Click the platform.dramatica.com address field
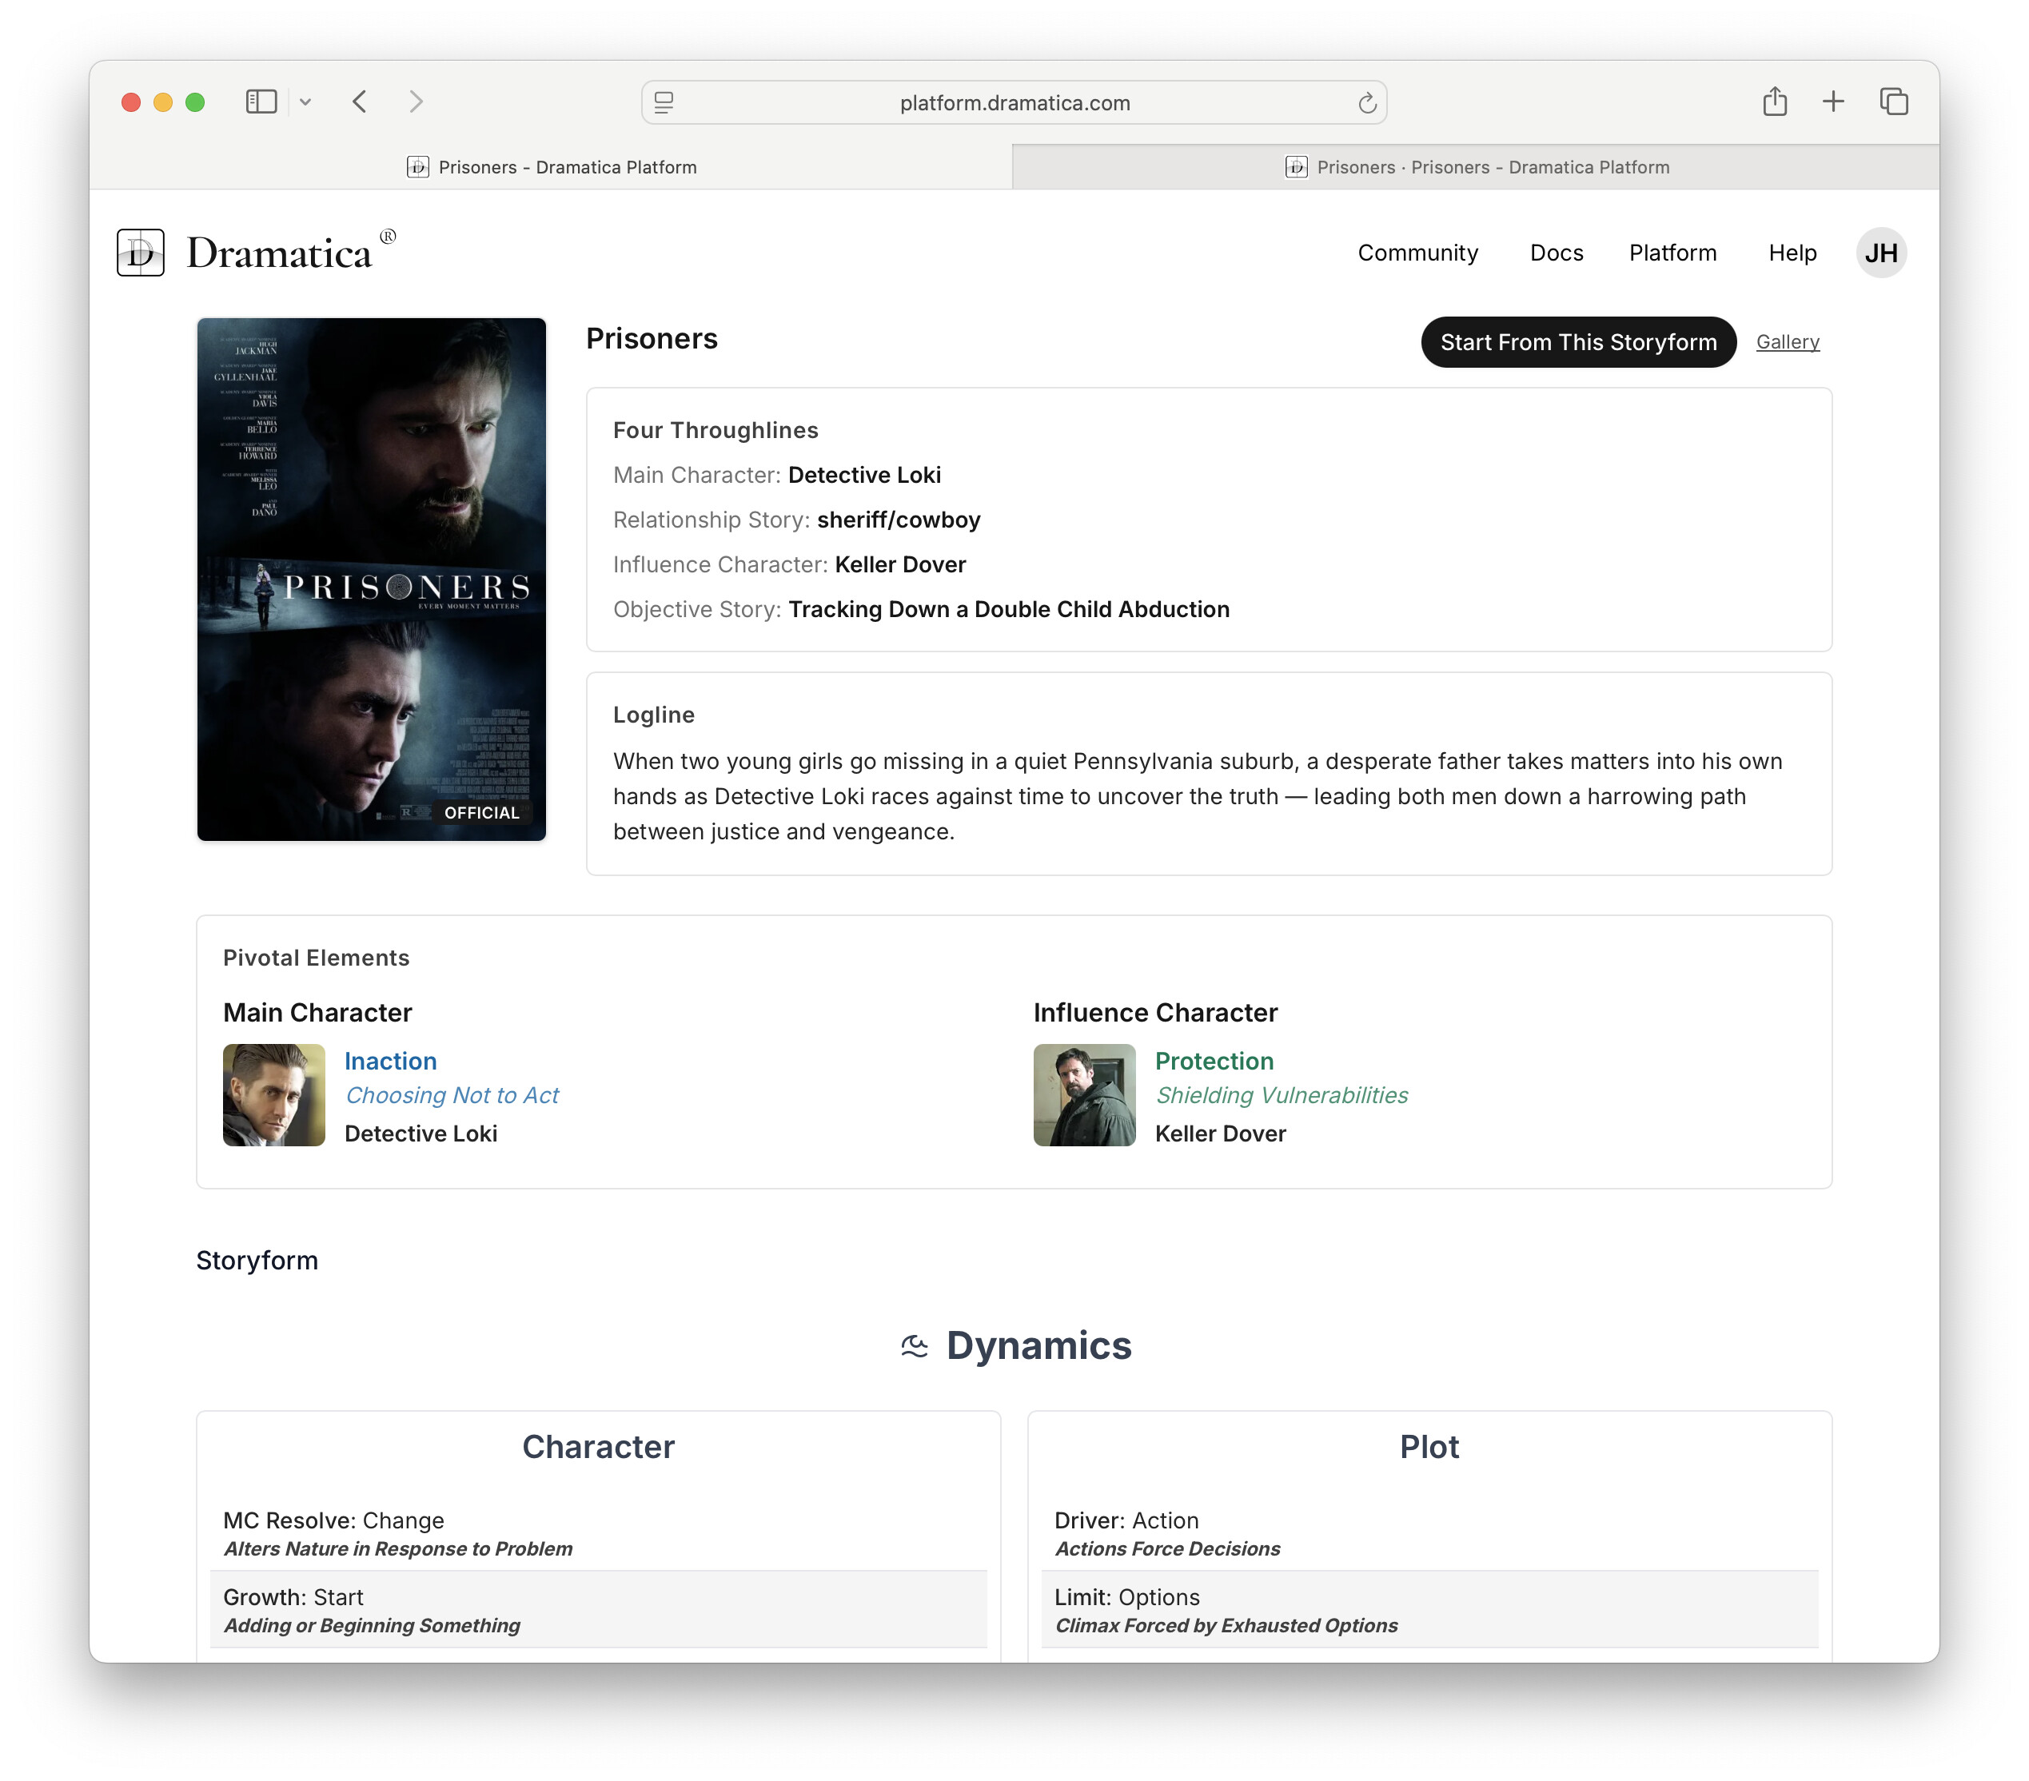Viewport: 2029px width, 1781px height. (x=1014, y=103)
